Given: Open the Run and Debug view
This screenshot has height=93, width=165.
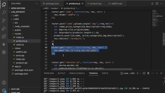Looking at the screenshot, I should pyautogui.click(x=4, y=28).
